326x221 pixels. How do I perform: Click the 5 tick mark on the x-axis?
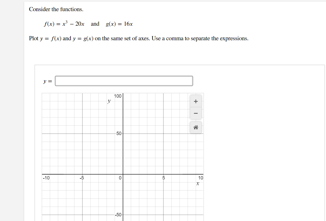(x=163, y=178)
